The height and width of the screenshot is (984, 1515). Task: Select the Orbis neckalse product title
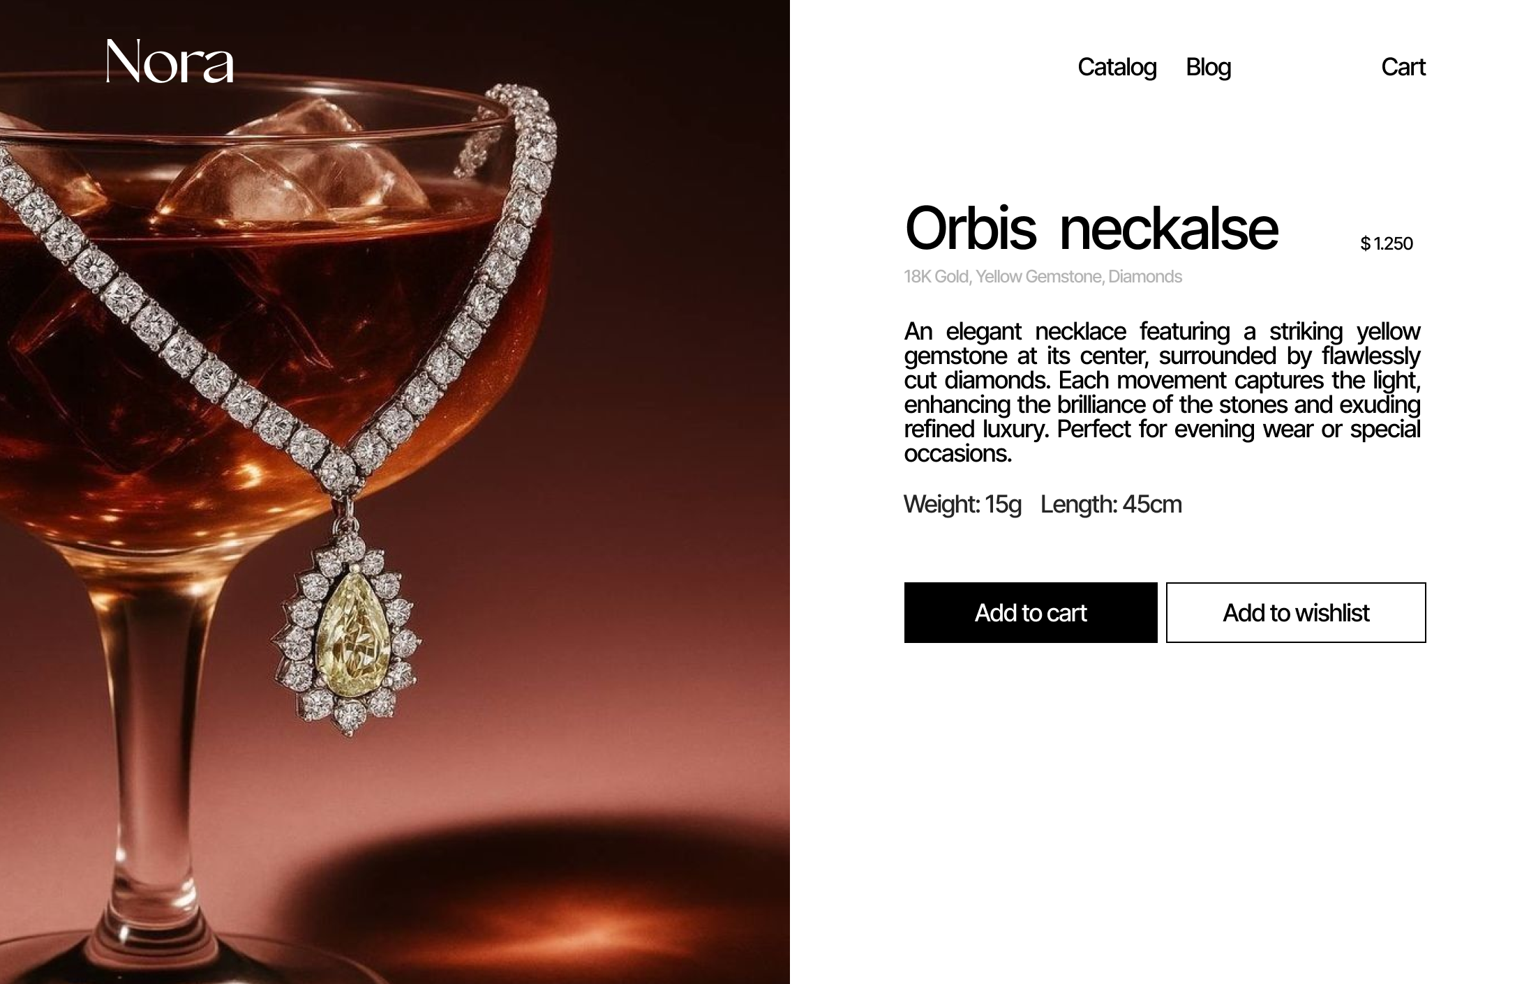[x=1091, y=228]
